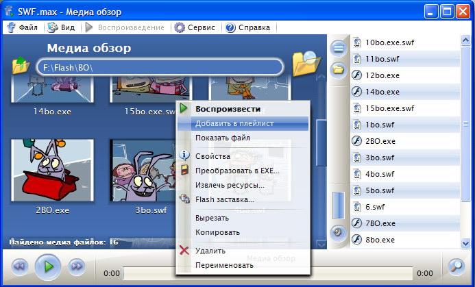Click the round speaker volume button
The image size is (475, 287).
tap(338, 233)
